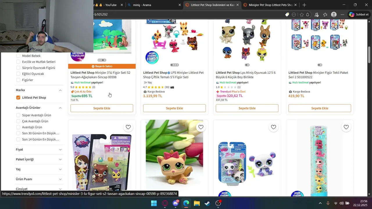Expand the Fiyat filter section
The height and width of the screenshot is (209, 372).
click(x=39, y=149)
